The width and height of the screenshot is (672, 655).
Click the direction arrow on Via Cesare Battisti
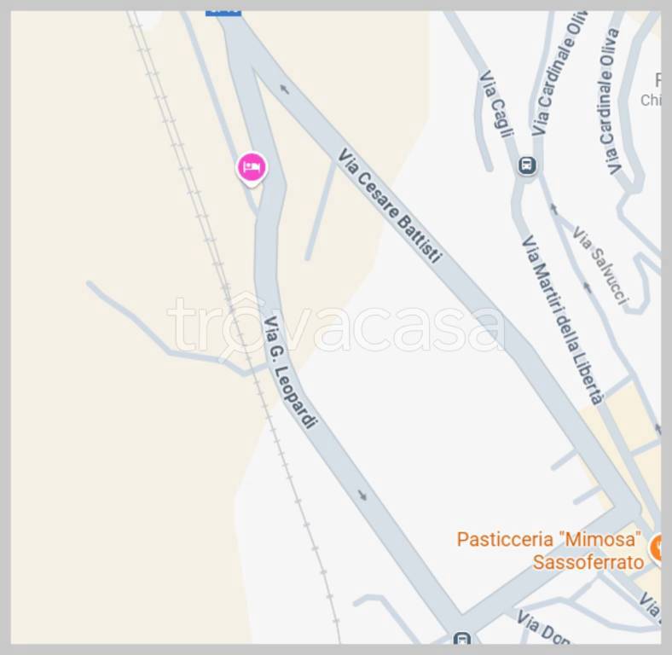[285, 89]
